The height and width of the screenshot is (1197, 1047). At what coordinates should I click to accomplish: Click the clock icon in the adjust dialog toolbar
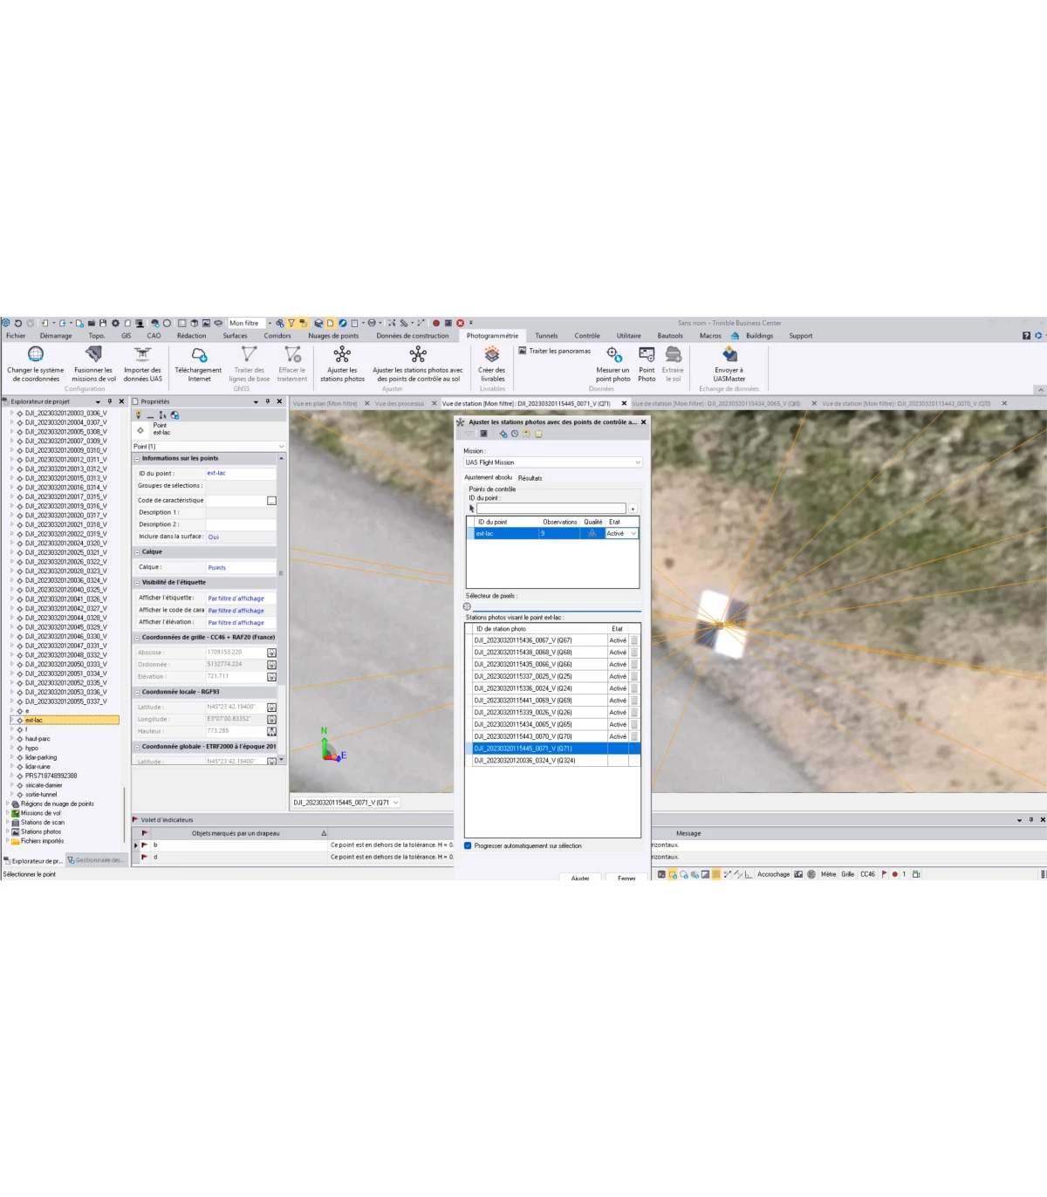pos(515,434)
